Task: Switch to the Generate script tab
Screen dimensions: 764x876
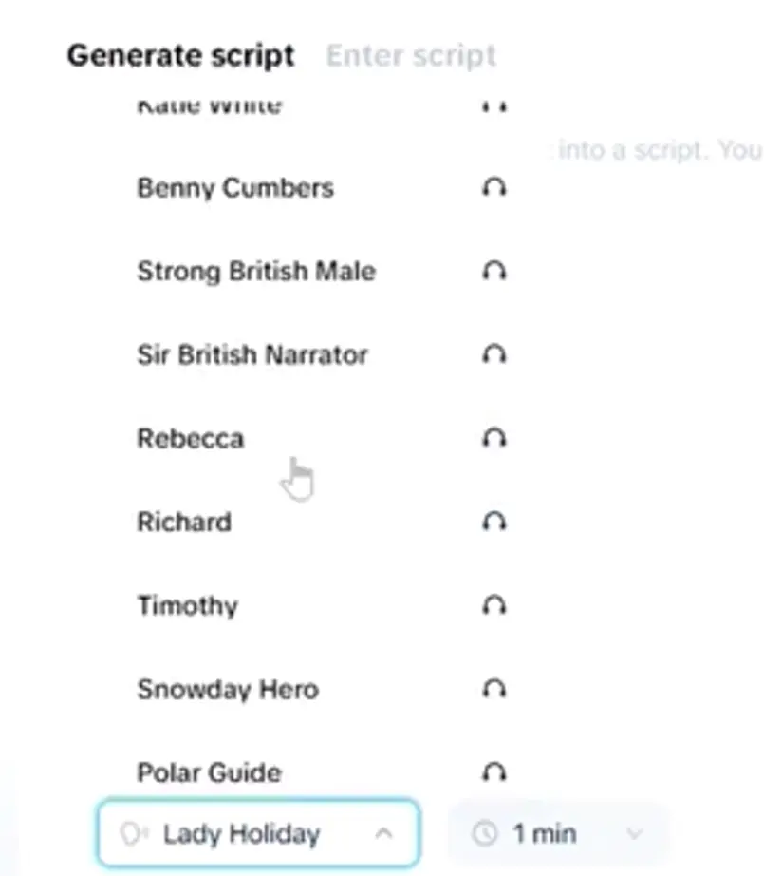Action: [x=180, y=56]
